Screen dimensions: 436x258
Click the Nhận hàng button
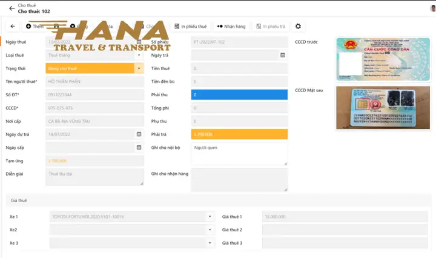click(231, 27)
